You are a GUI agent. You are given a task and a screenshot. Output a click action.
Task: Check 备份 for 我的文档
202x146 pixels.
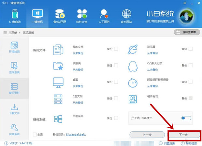click(116, 49)
